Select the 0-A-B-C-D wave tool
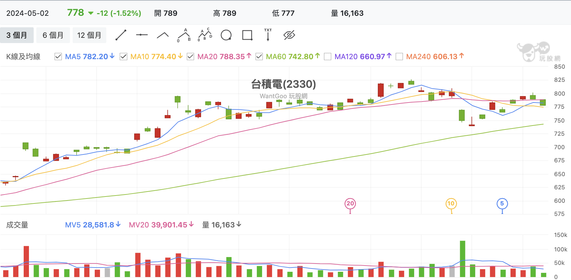This screenshot has height=280, width=571. pyautogui.click(x=205, y=35)
